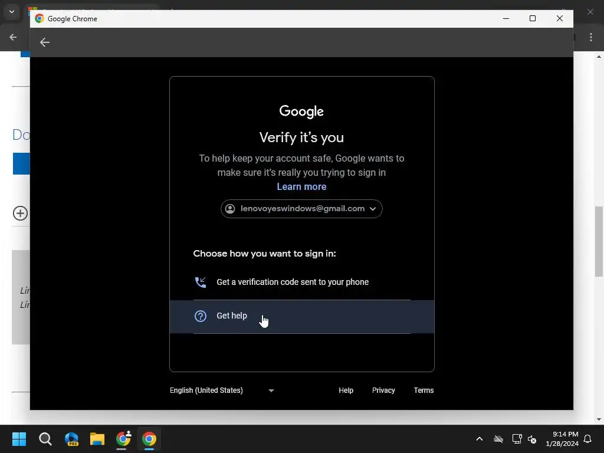Close the Google Chrome sign-in window
The width and height of the screenshot is (604, 453).
[x=560, y=18]
